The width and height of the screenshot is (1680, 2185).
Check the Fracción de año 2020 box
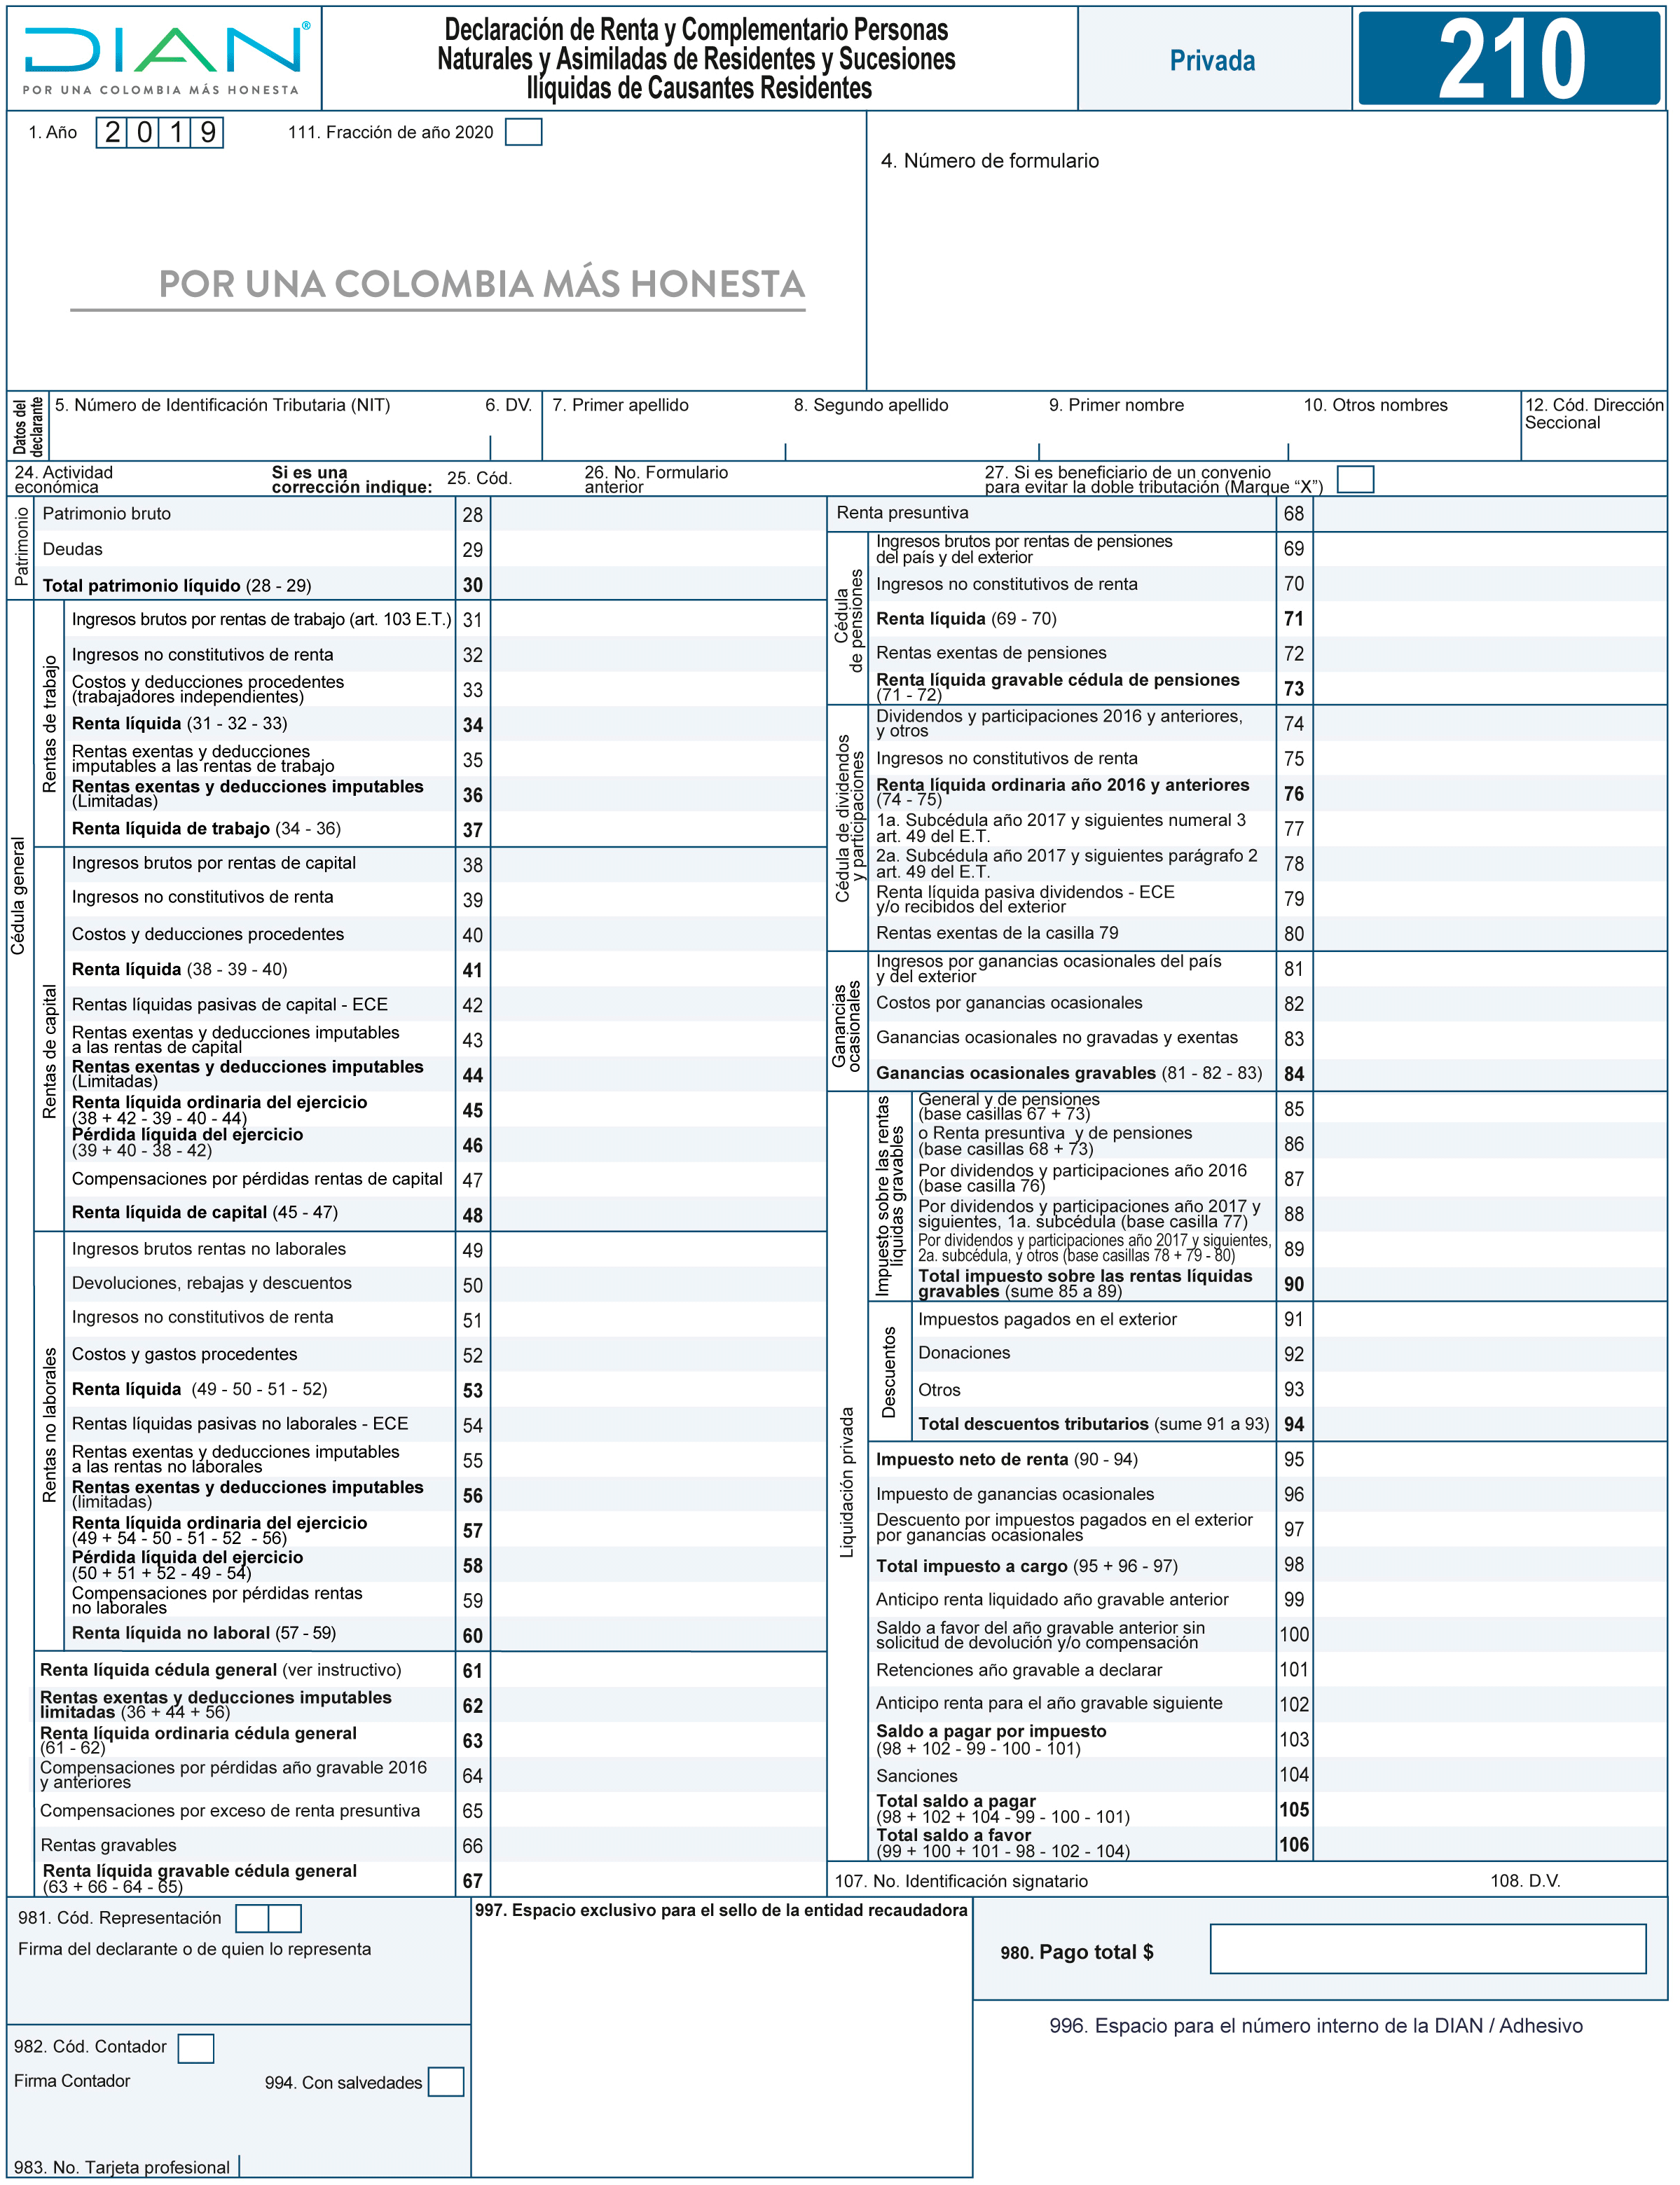click(523, 132)
